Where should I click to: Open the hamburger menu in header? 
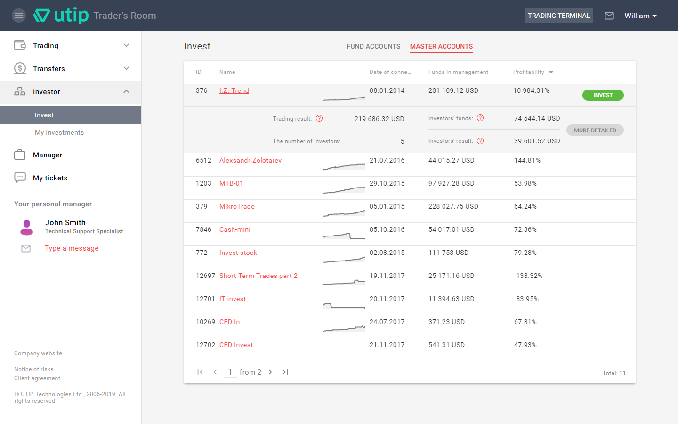click(19, 16)
